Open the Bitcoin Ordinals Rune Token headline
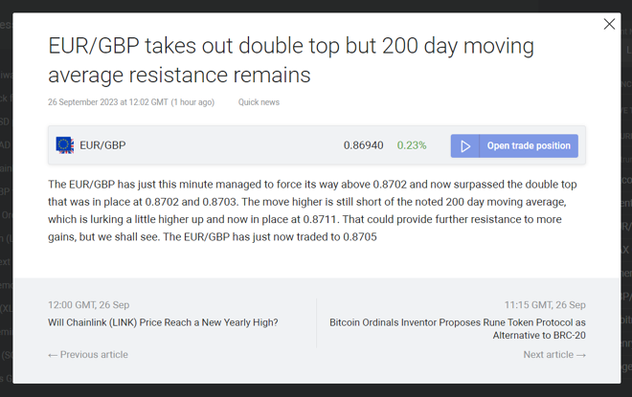This screenshot has width=632, height=397. coord(458,328)
